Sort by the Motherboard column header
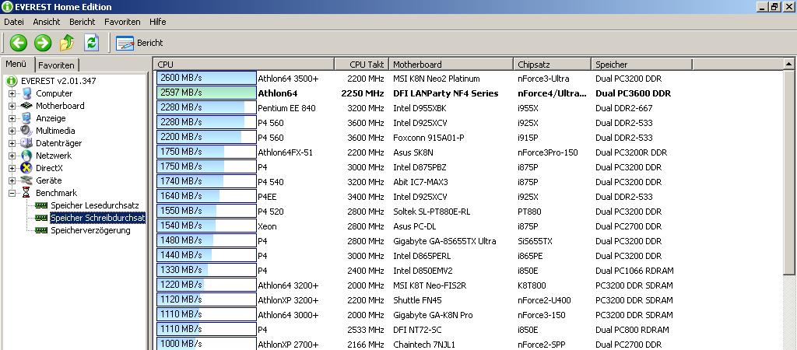Image resolution: width=797 pixels, height=350 pixels. [x=451, y=65]
